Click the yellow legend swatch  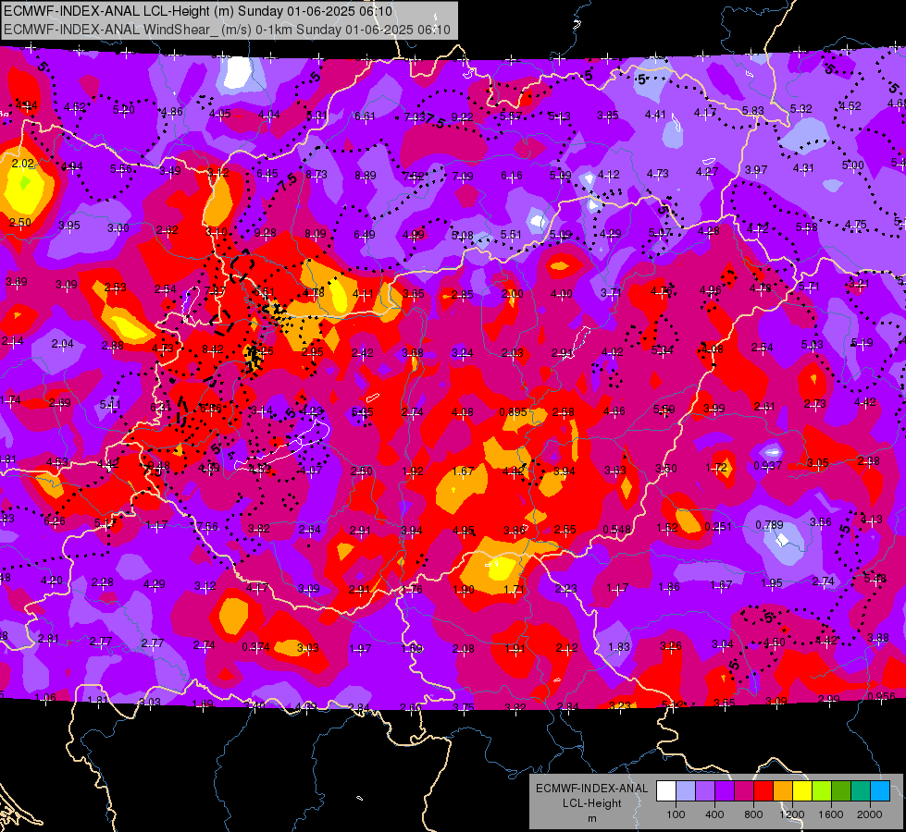(x=802, y=790)
